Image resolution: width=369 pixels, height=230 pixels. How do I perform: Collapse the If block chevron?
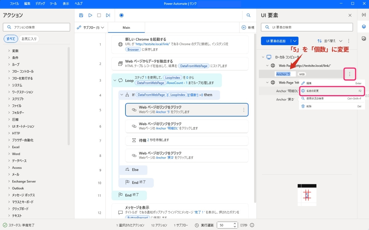coord(122,95)
